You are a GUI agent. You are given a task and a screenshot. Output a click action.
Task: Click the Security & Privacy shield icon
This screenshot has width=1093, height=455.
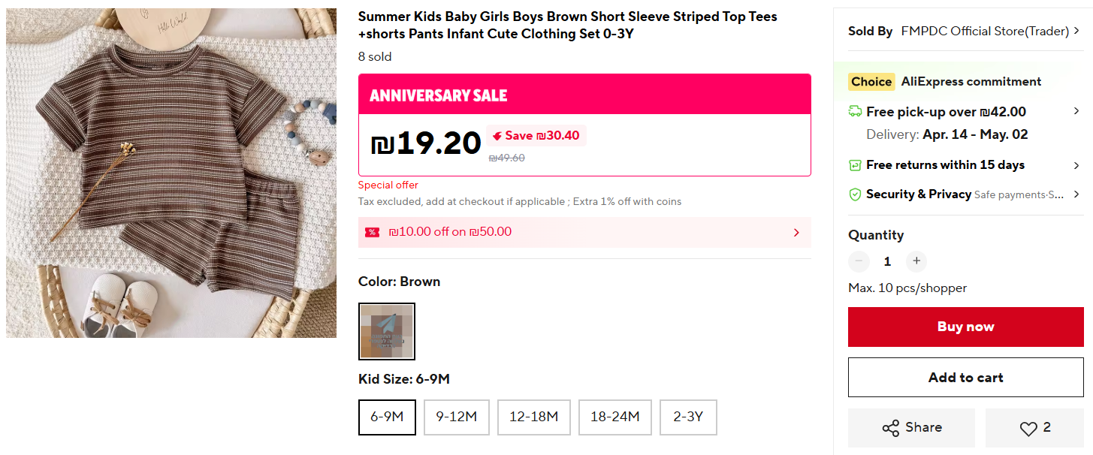pyautogui.click(x=855, y=194)
